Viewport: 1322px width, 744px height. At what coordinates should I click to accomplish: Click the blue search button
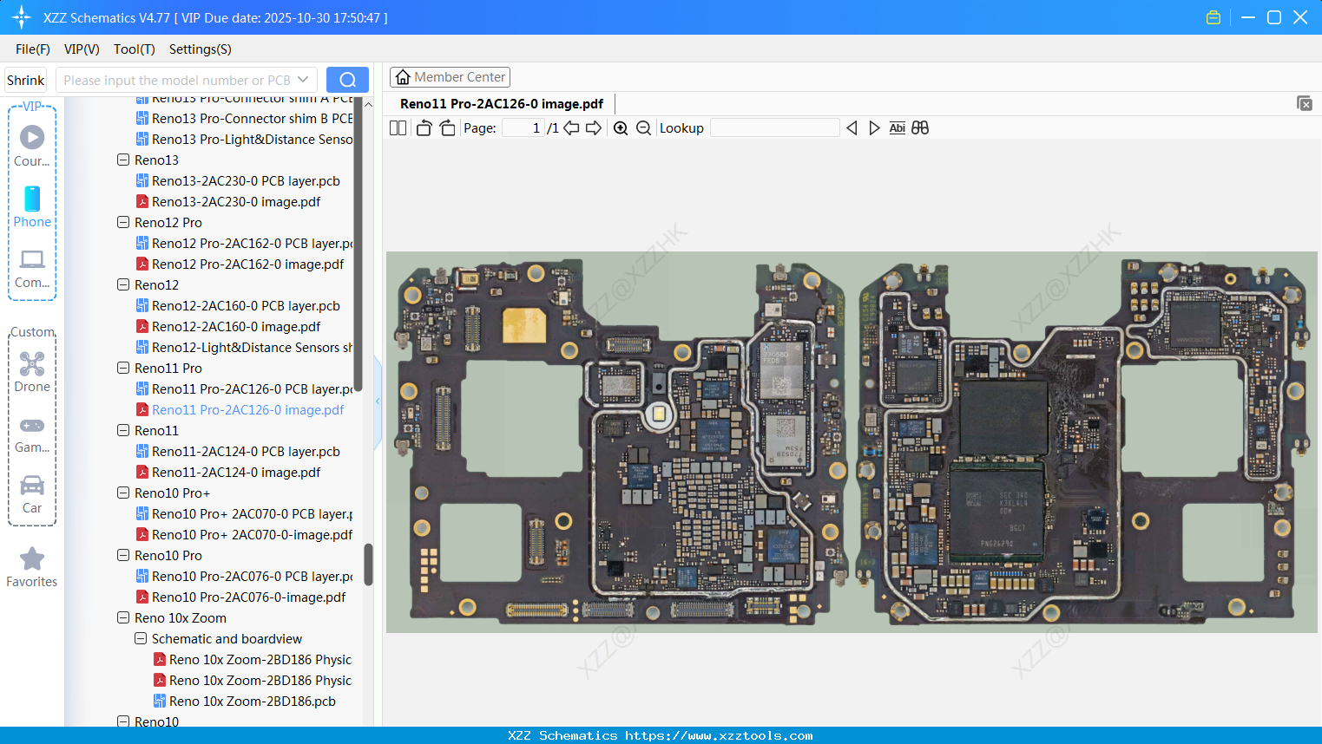point(347,80)
